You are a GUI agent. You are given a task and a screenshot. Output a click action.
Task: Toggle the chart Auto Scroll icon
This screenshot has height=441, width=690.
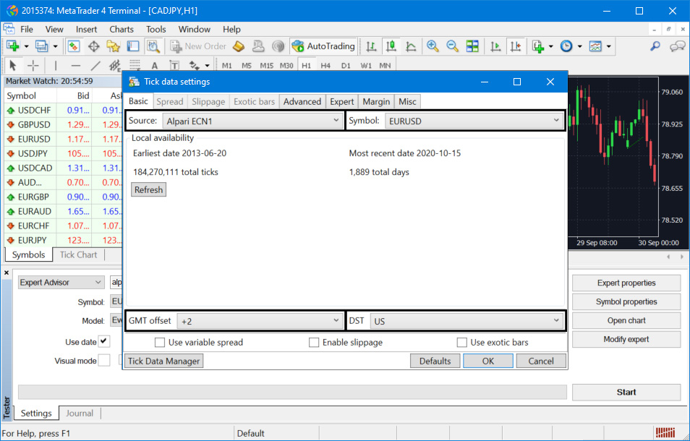coord(495,46)
